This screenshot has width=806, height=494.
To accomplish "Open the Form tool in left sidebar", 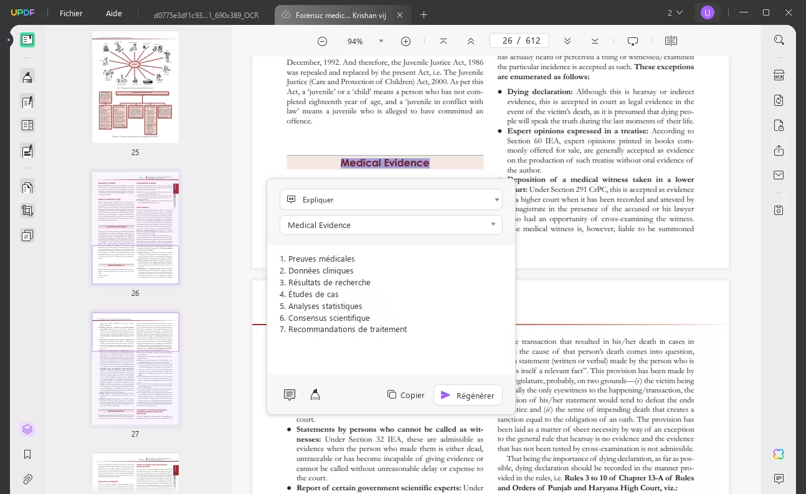I will (27, 125).
